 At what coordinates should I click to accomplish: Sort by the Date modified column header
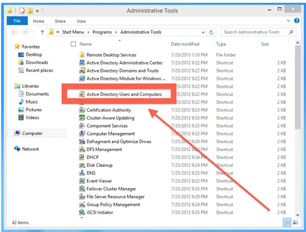point(185,44)
